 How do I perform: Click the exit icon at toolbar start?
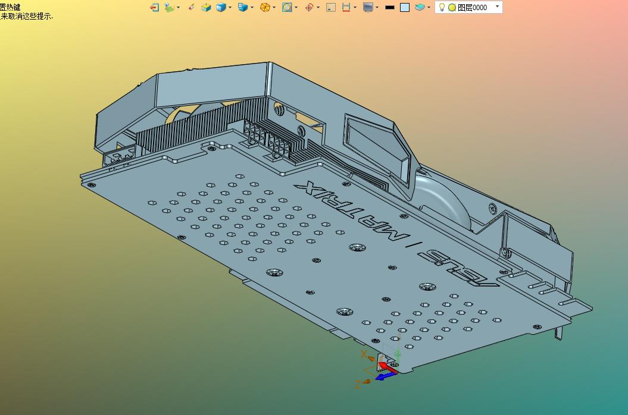(154, 7)
